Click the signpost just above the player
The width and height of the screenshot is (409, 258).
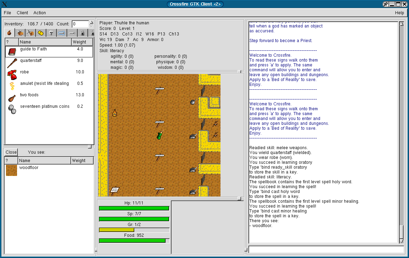click(x=159, y=124)
